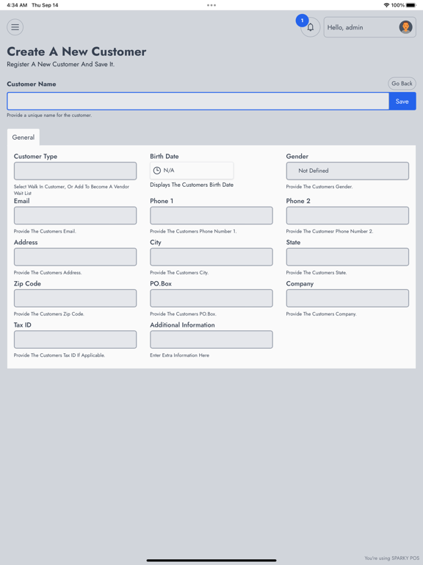
Task: Tap the Wi-Fi status icon
Action: [387, 5]
